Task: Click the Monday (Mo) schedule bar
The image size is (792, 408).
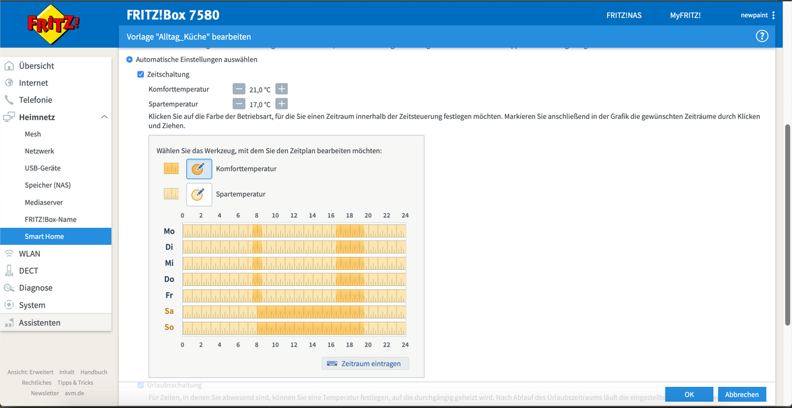Action: 294,231
